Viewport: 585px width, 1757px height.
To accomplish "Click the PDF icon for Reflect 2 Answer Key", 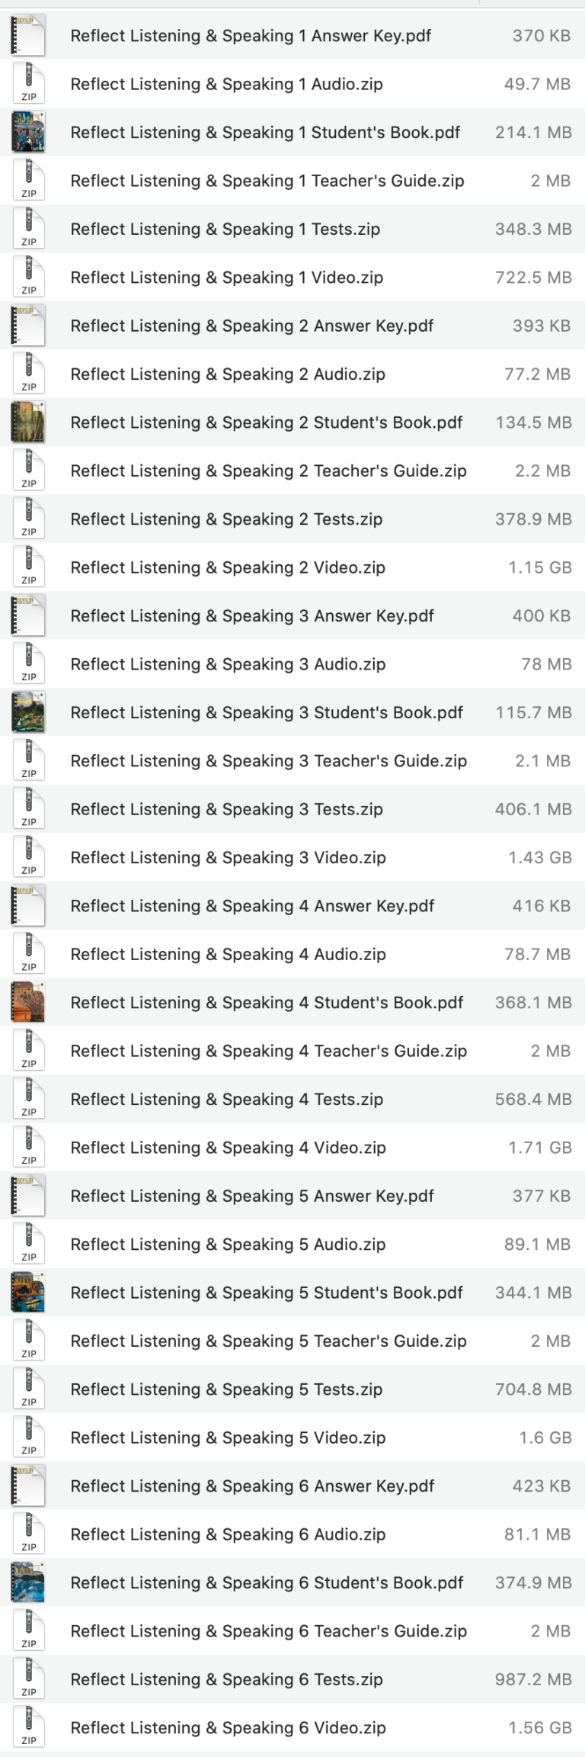I will tap(28, 326).
